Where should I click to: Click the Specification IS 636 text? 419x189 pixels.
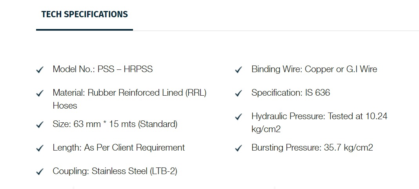[x=291, y=93]
